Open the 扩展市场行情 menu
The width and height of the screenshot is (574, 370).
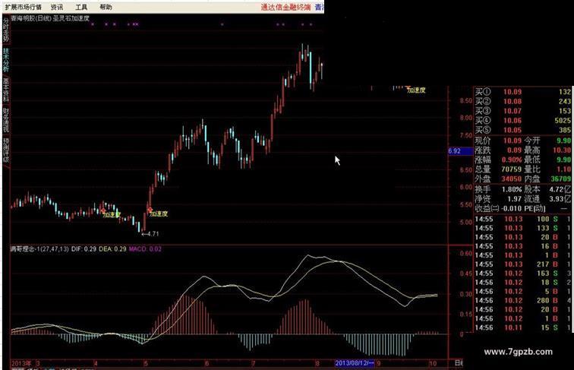coord(24,7)
